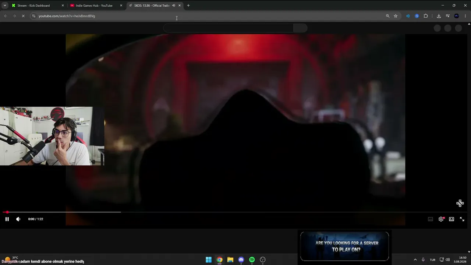Image resolution: width=471 pixels, height=265 pixels.
Task: Open the weather widget showing 31°C
Action: [11, 259]
